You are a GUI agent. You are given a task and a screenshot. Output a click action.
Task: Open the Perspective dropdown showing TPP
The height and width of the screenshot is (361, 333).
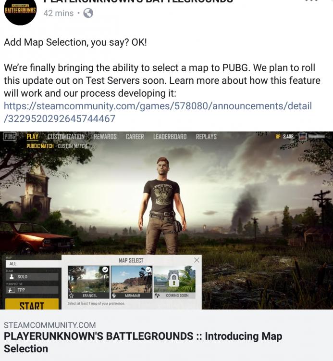coord(32,290)
